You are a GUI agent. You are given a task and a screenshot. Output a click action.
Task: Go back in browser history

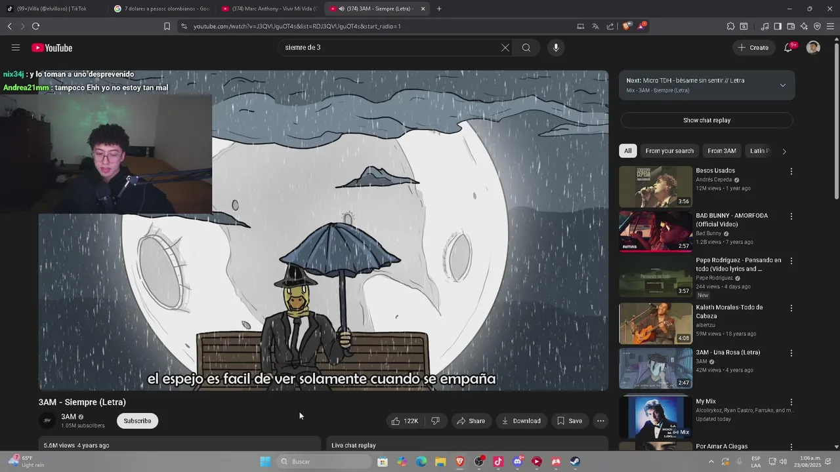(x=9, y=26)
